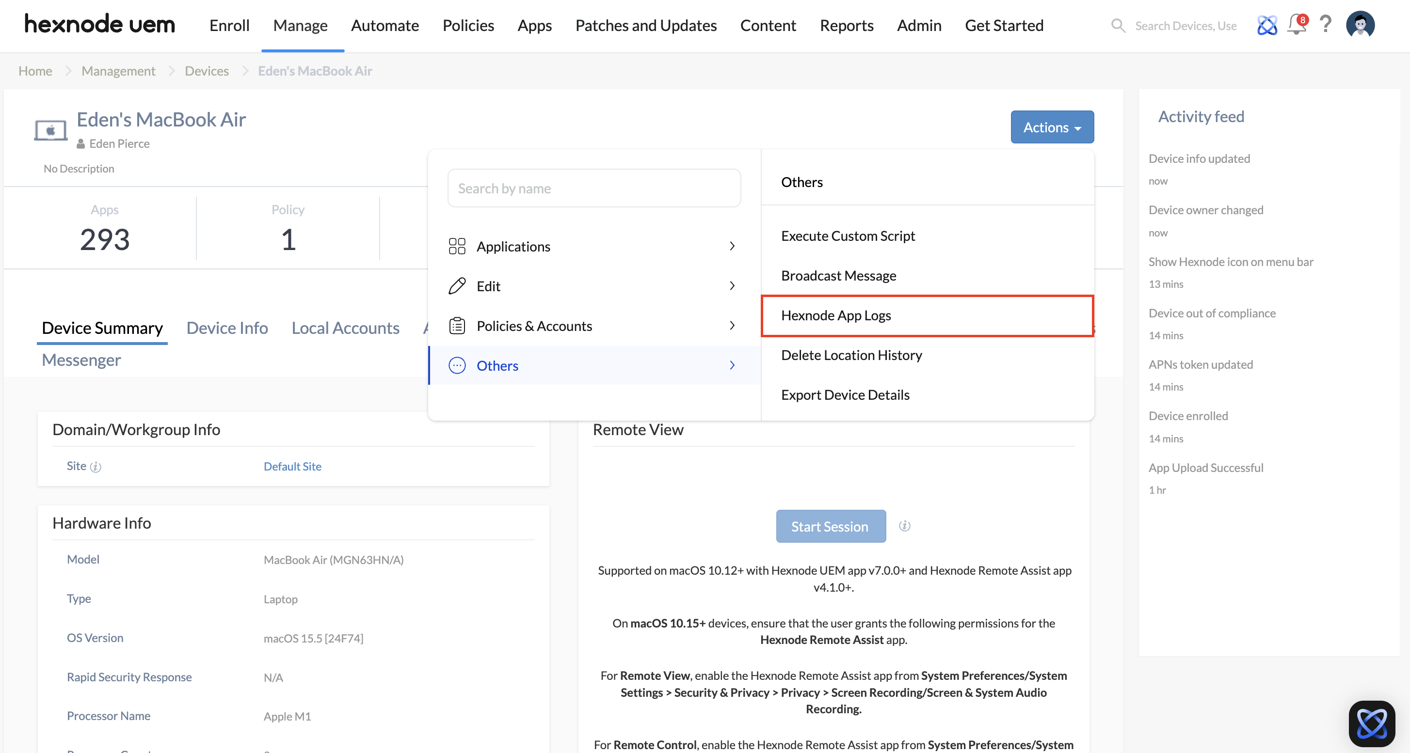Click the Applications grid icon
Screen dimensions: 1410x753
pos(457,246)
